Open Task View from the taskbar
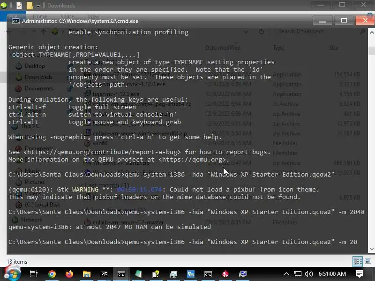The image size is (375, 281). pyautogui.click(x=33, y=274)
